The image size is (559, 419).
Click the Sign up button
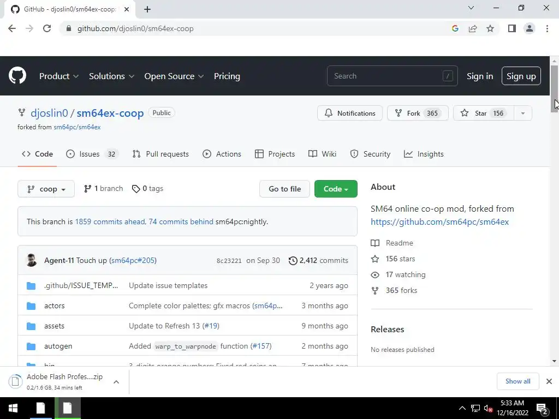(521, 76)
